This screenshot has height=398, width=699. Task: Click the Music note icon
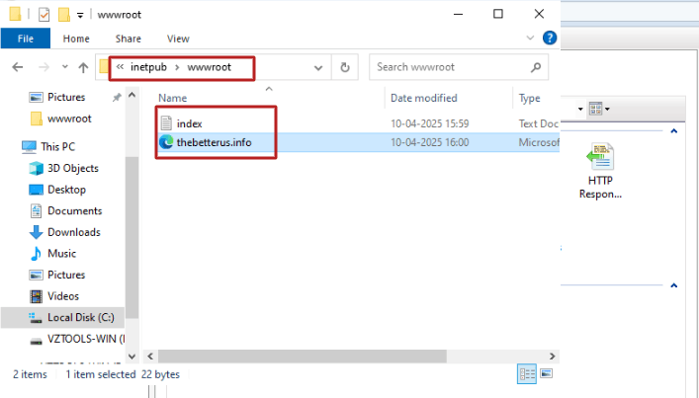pos(36,254)
